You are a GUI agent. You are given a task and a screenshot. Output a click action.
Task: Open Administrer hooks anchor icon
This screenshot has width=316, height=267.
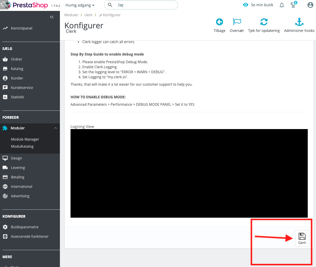(299, 22)
